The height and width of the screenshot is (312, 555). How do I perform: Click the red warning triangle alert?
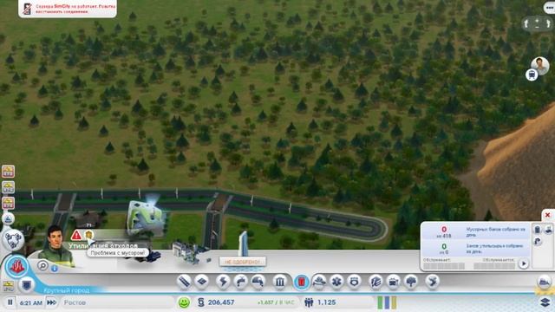click(x=76, y=235)
